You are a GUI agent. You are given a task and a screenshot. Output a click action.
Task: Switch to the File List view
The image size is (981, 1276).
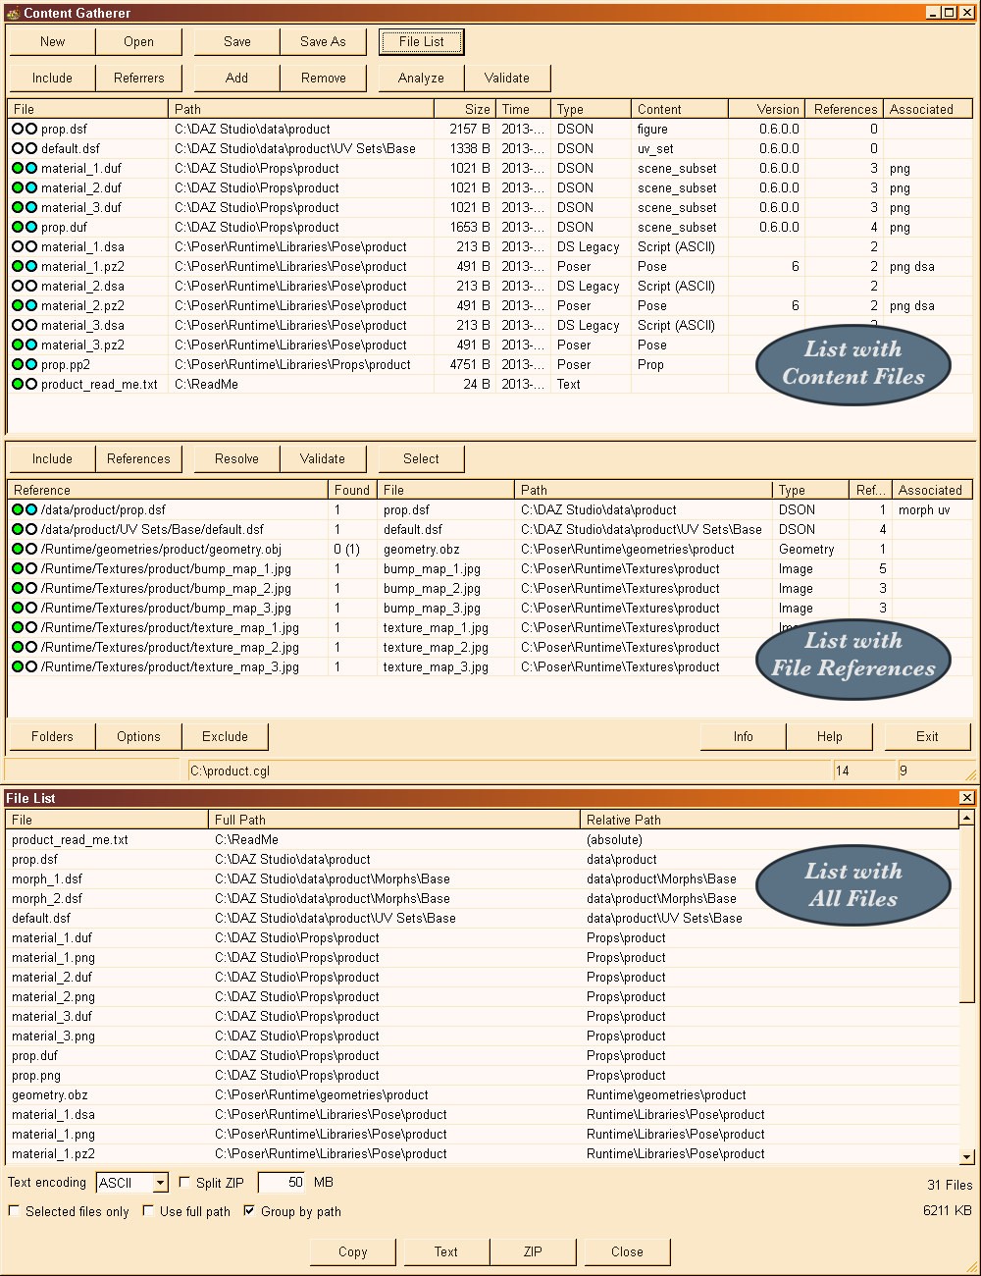[x=421, y=41]
